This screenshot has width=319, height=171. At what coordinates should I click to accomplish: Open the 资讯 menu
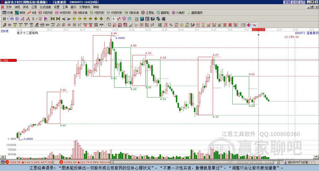click(x=26, y=7)
